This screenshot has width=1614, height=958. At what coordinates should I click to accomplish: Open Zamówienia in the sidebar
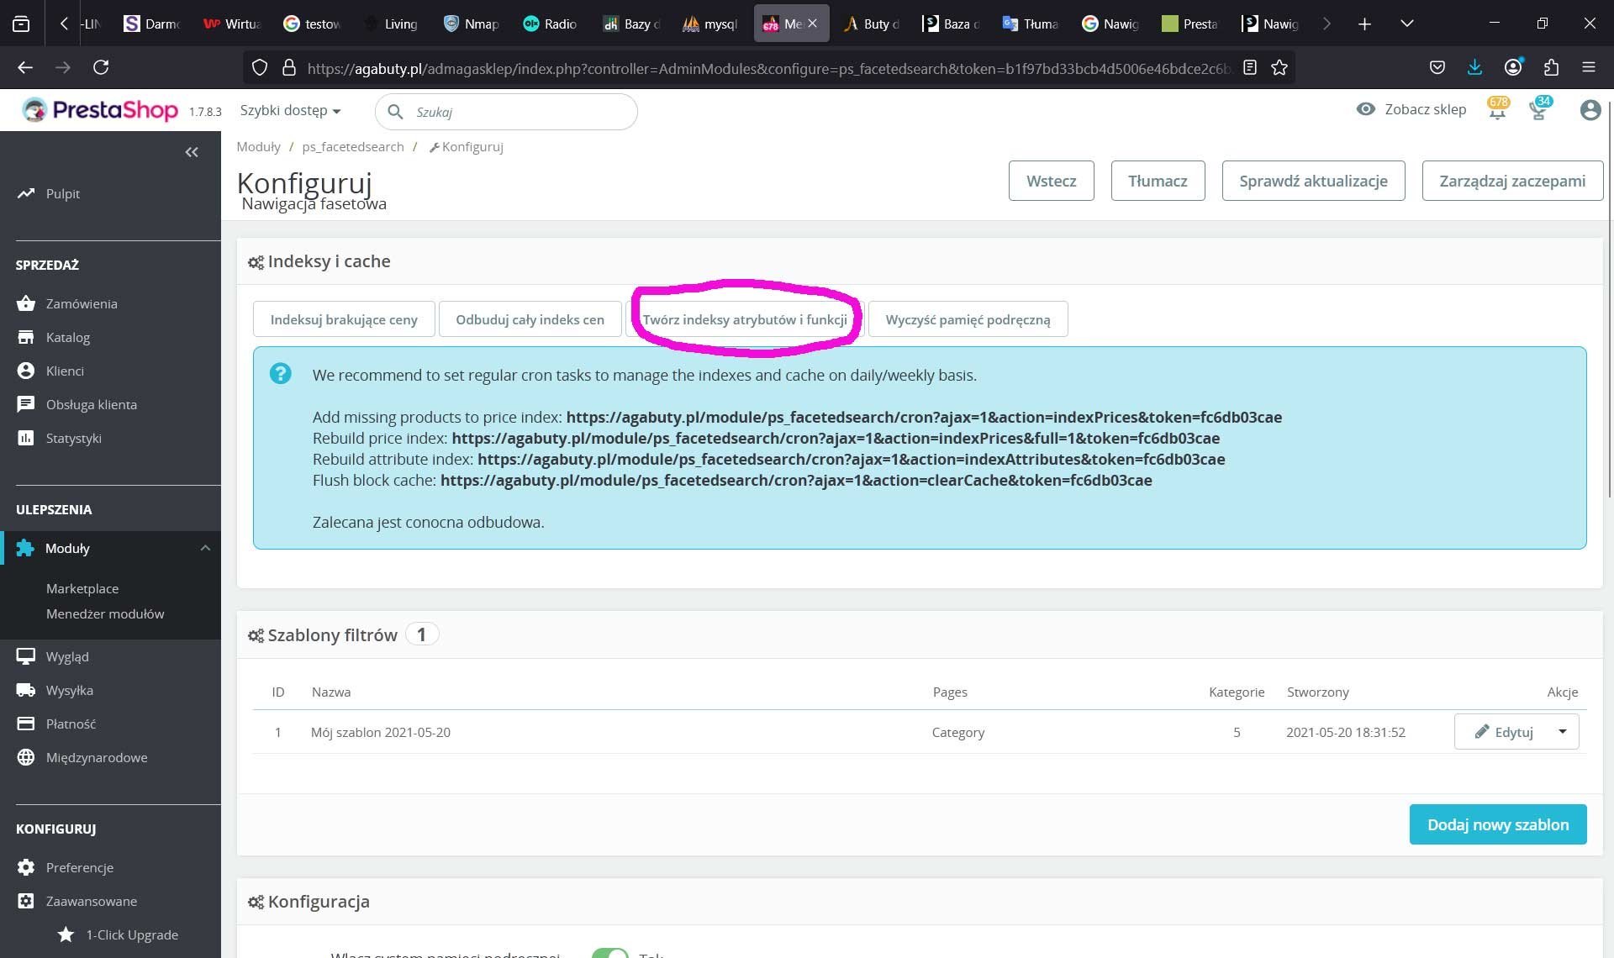(82, 303)
